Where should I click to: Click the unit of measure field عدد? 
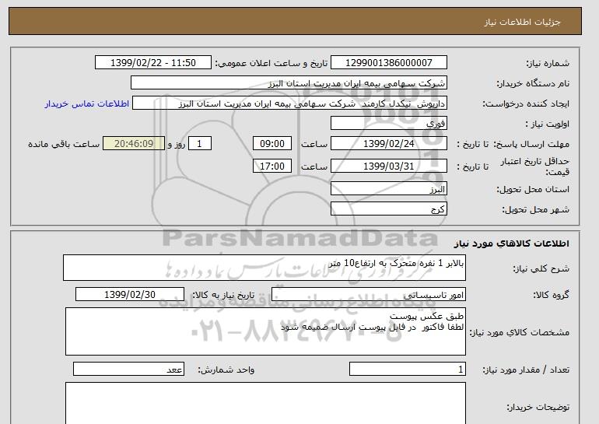[x=128, y=370]
